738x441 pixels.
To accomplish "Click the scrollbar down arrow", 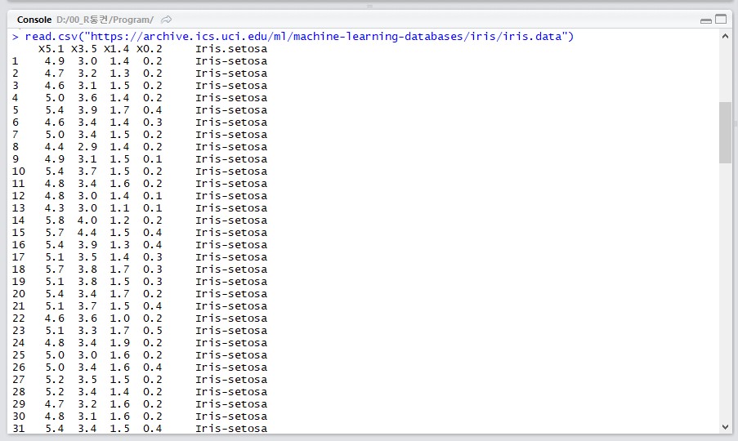I will [725, 427].
